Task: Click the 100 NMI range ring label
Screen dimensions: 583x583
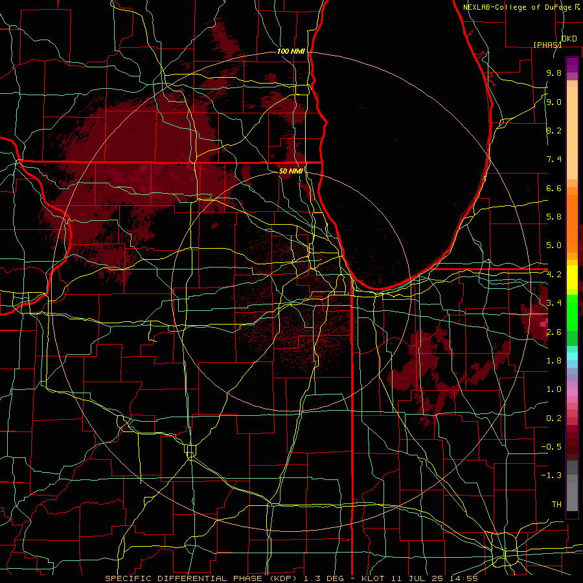Action: pyautogui.click(x=291, y=51)
